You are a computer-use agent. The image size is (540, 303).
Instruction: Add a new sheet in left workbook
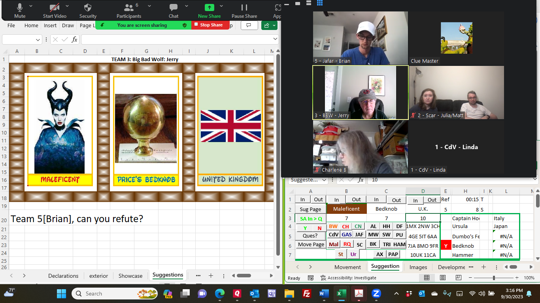[211, 276]
